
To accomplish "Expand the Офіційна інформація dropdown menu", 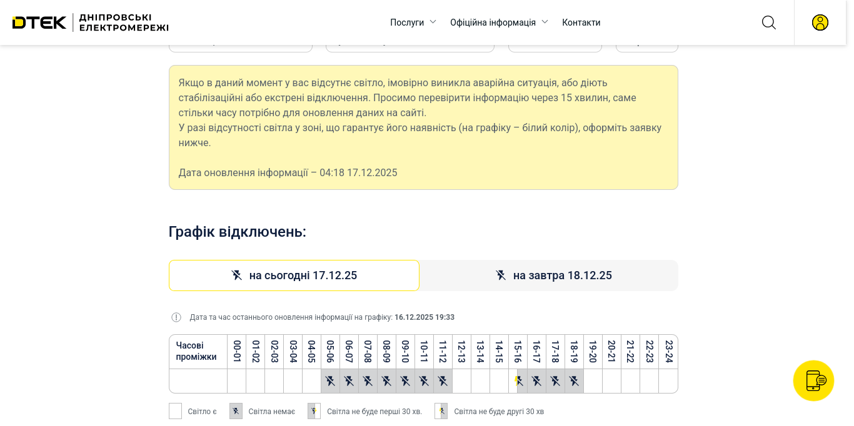I will (x=493, y=22).
